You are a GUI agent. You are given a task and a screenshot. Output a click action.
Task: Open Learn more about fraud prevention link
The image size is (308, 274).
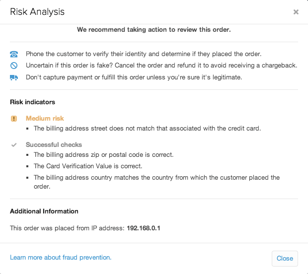(61, 258)
